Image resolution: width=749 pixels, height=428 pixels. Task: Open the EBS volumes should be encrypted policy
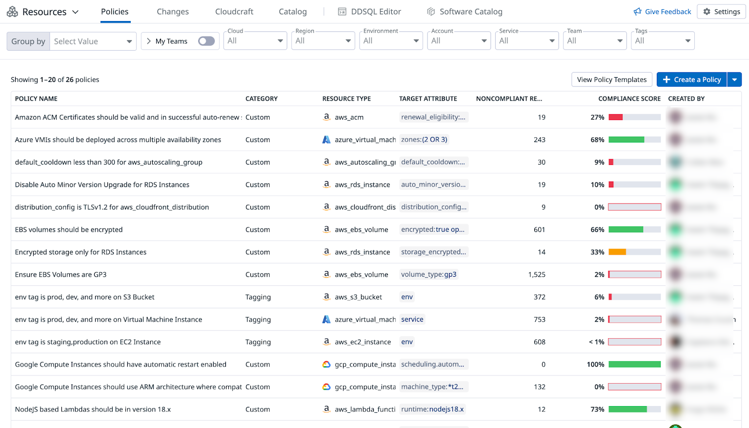[x=69, y=229]
